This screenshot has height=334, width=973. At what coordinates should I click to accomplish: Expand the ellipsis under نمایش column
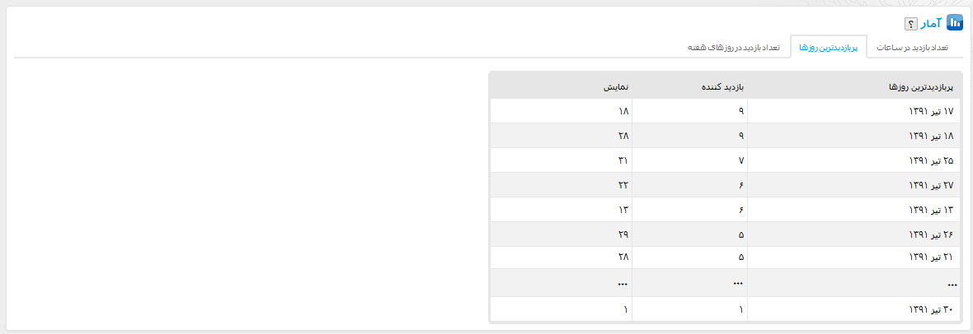[622, 284]
